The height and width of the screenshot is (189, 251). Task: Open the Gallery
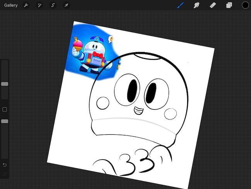[x=11, y=5]
